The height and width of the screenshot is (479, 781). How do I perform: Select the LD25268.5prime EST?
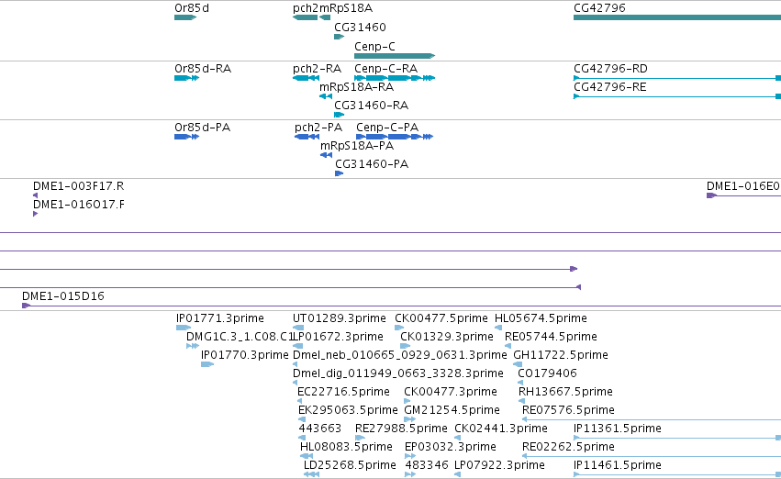point(311,474)
